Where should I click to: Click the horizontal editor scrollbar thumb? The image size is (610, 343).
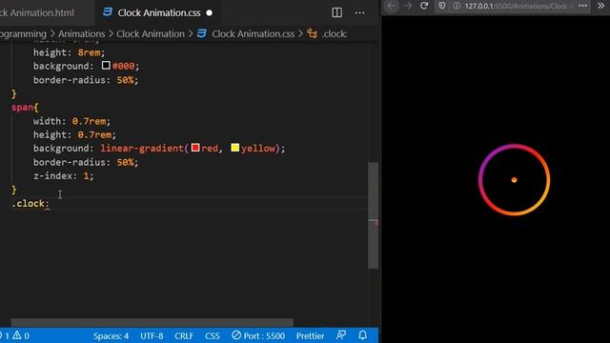152,322
